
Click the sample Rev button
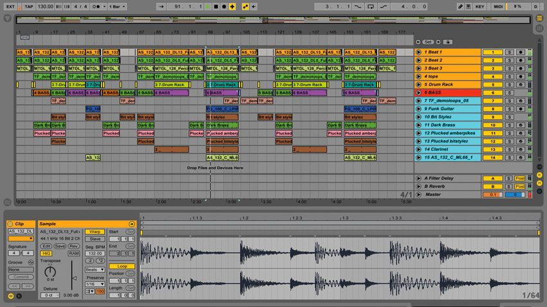[x=73, y=246]
